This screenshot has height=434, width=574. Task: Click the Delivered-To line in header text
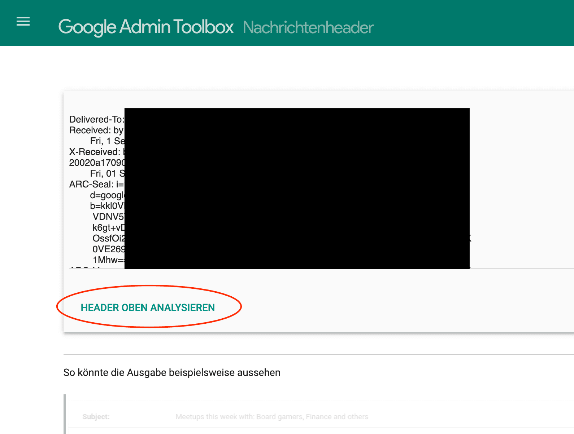point(96,119)
